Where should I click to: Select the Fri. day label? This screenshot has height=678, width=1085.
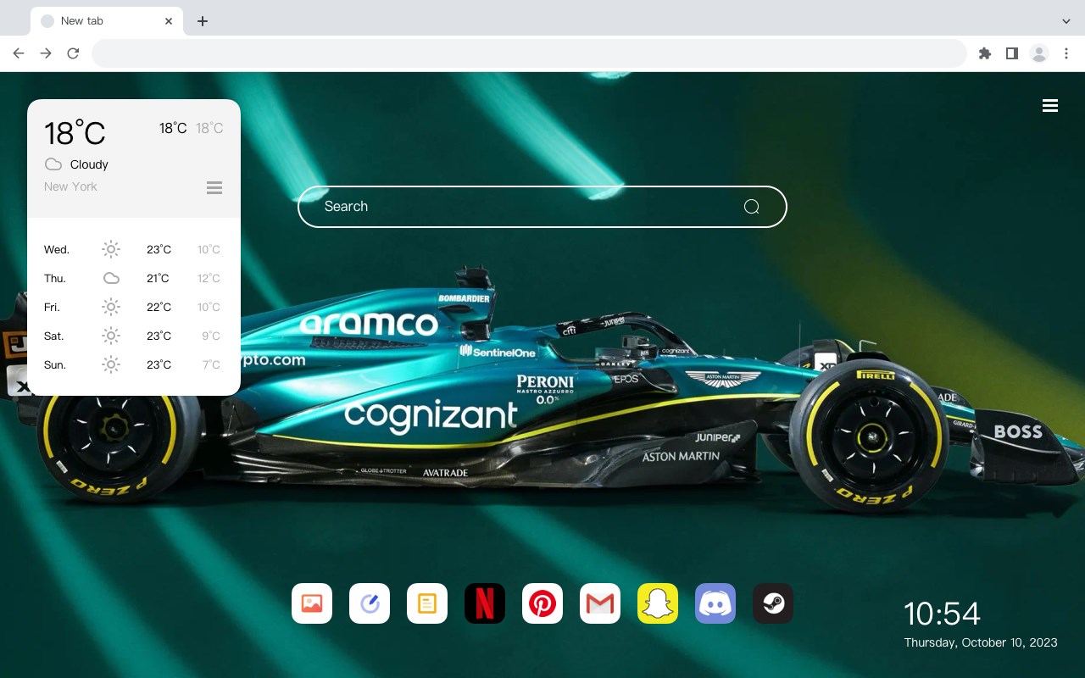coord(52,307)
